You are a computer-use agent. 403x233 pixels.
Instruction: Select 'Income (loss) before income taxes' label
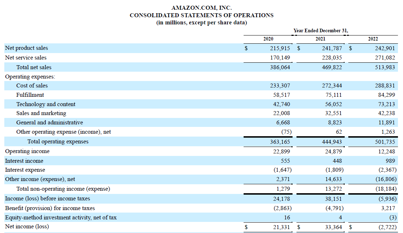(x=47, y=199)
